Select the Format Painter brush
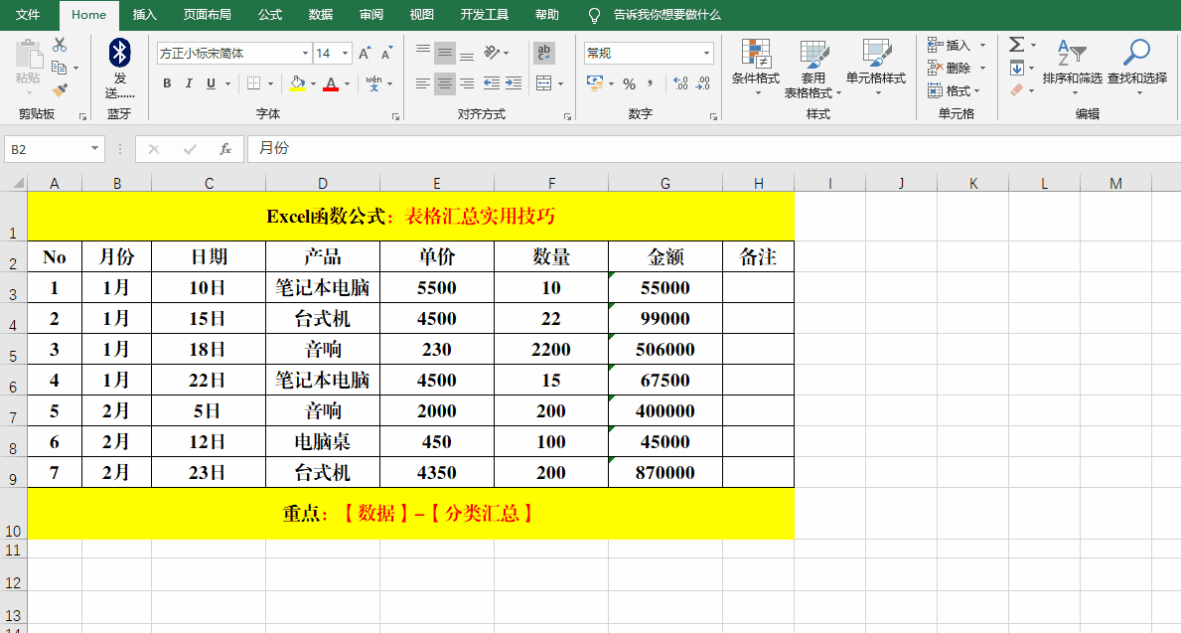The width and height of the screenshot is (1181, 633). point(60,89)
